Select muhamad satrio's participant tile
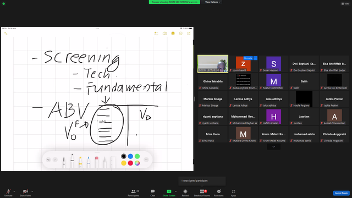 [304, 134]
